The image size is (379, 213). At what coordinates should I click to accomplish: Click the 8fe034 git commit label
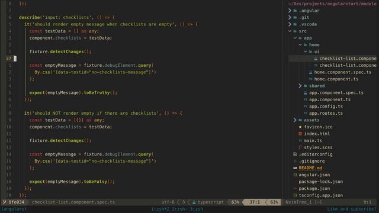point(16,202)
